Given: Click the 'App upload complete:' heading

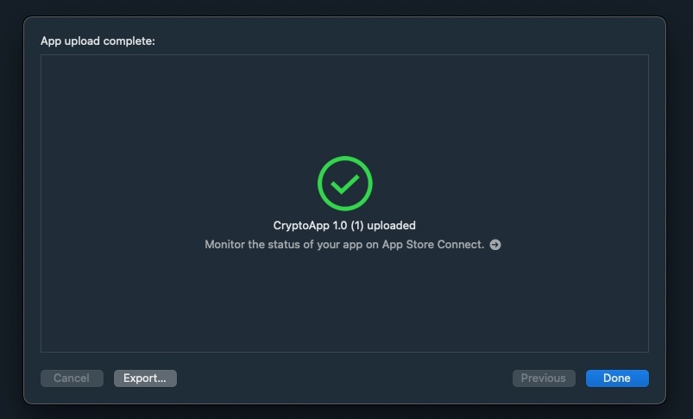Looking at the screenshot, I should [x=98, y=41].
